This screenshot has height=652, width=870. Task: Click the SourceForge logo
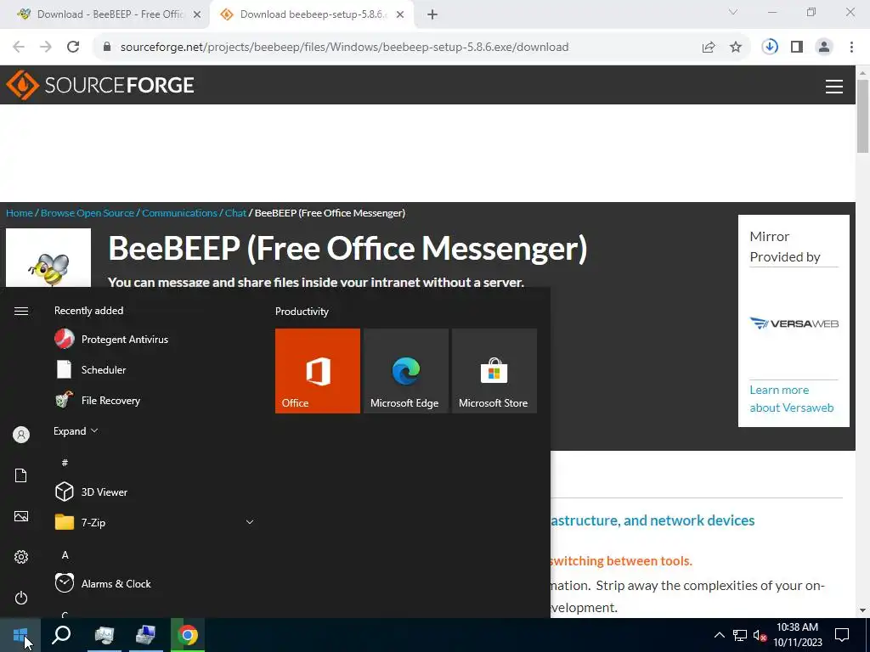(x=100, y=85)
